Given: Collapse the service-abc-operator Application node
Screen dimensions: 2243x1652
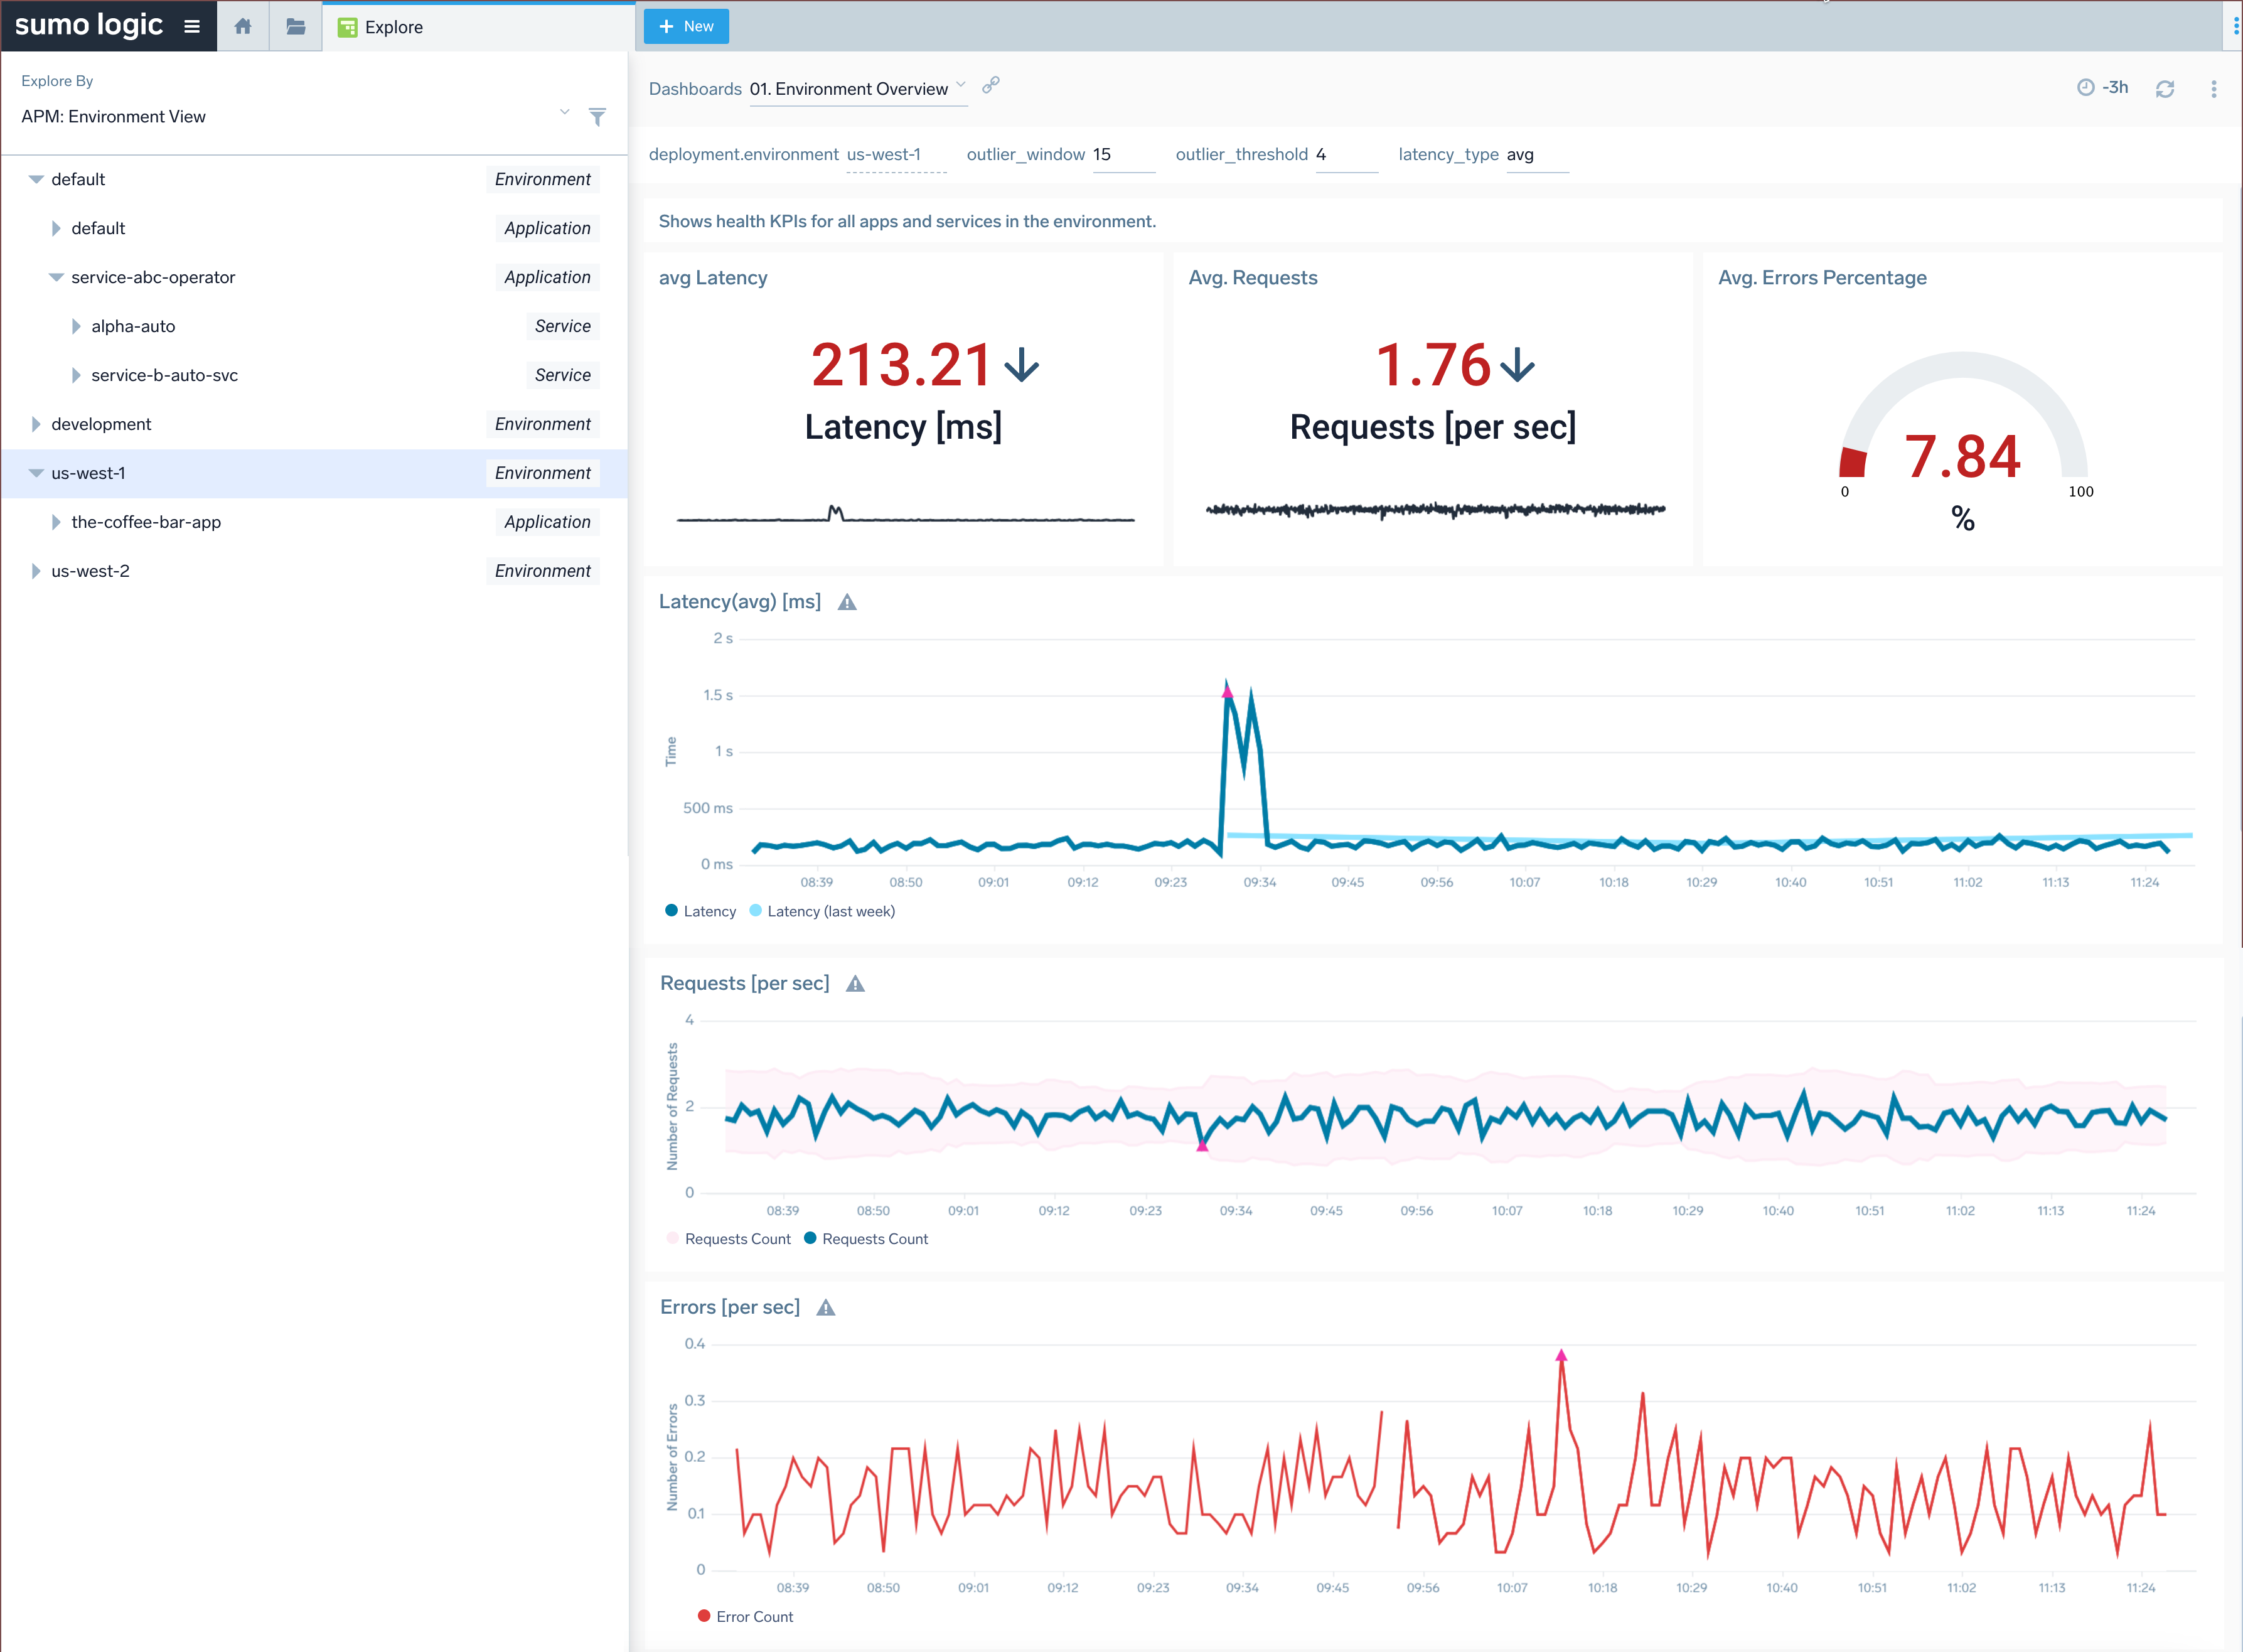Looking at the screenshot, I should (56, 278).
